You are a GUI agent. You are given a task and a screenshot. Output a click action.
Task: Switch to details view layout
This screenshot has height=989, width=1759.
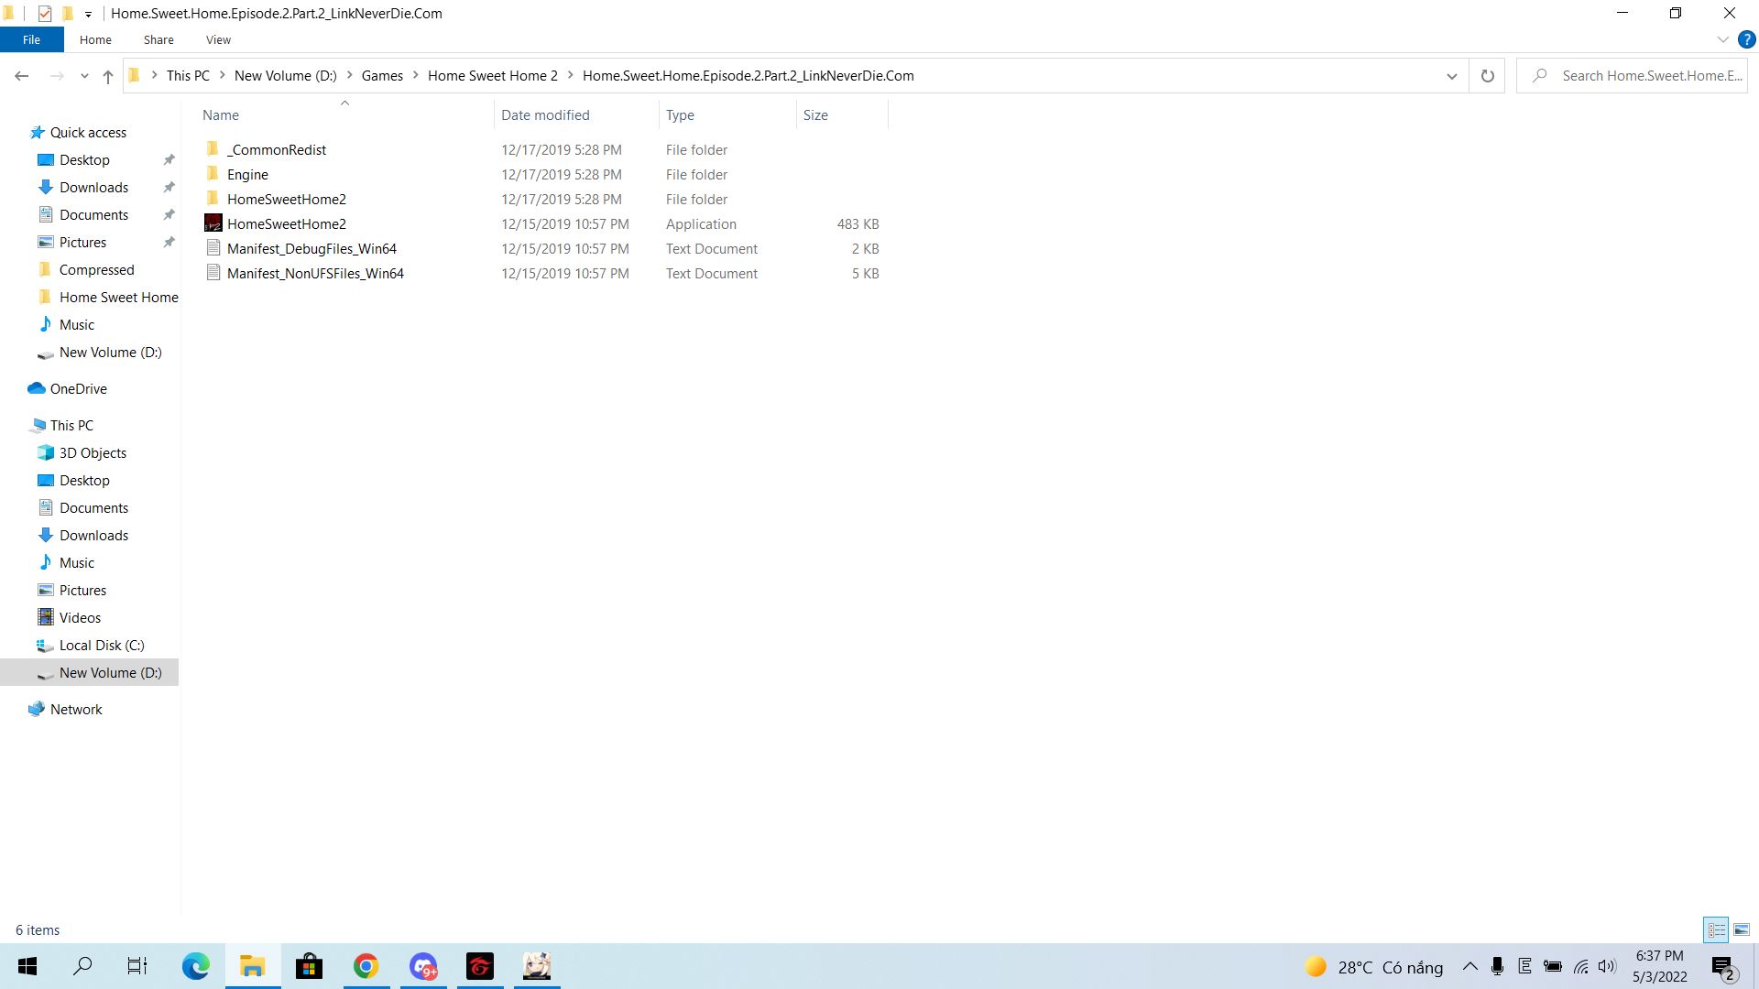[1716, 929]
